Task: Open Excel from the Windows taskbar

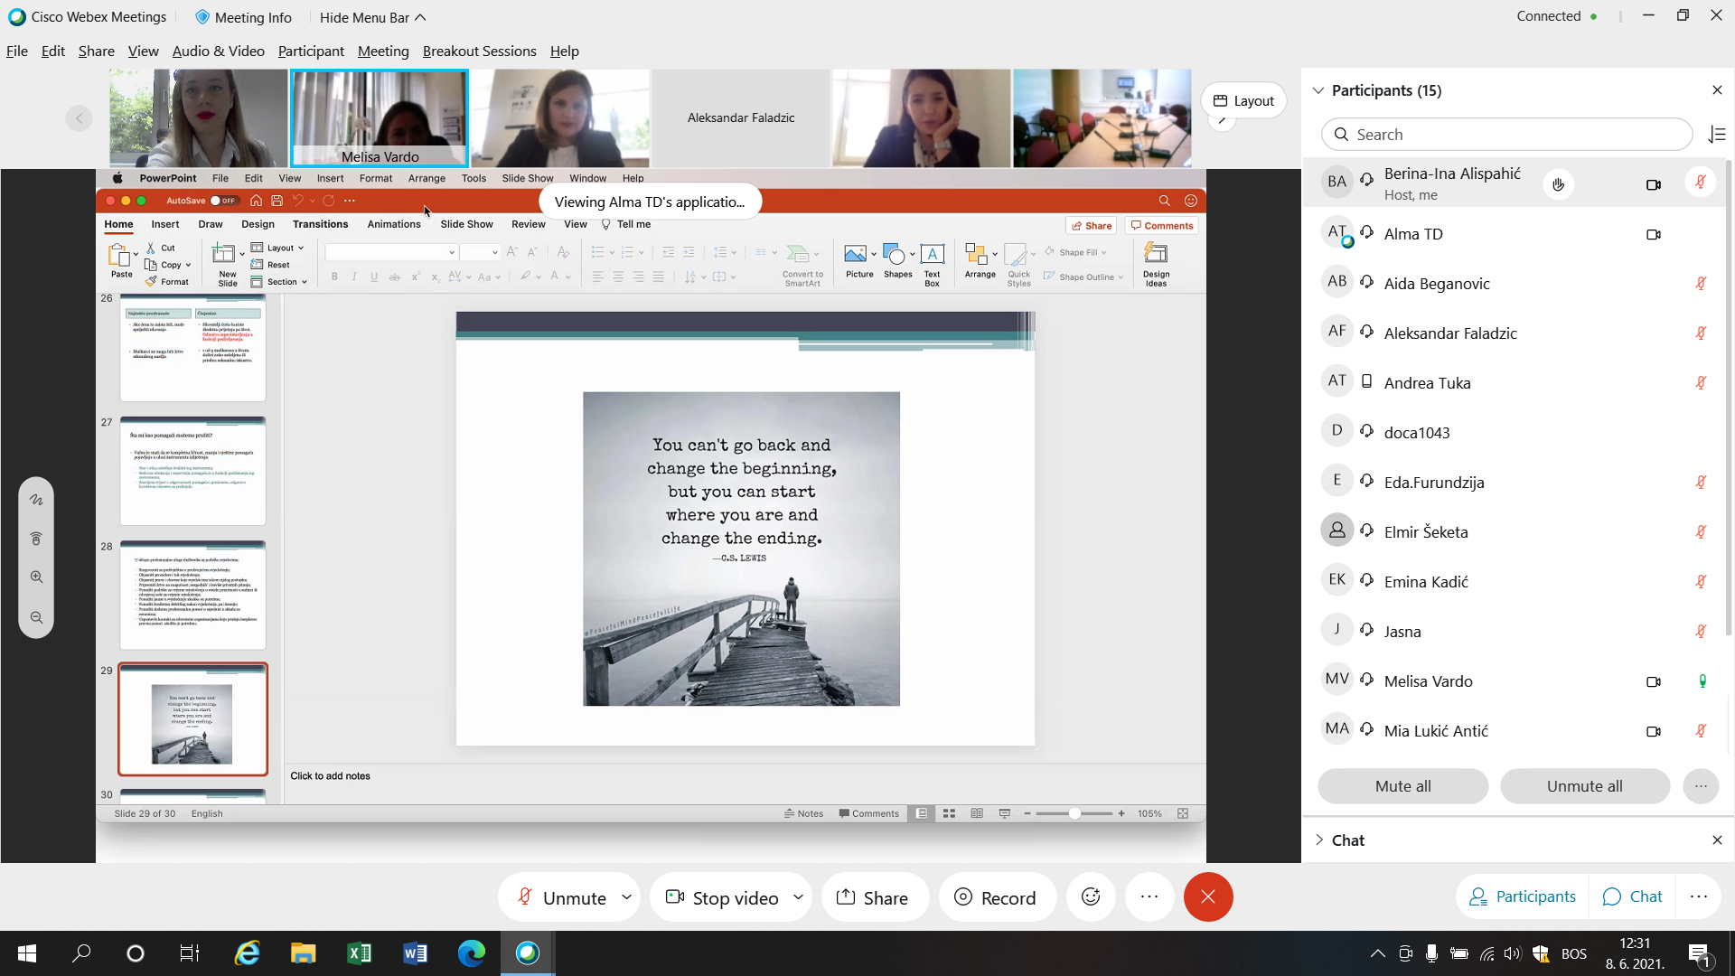Action: coord(359,953)
